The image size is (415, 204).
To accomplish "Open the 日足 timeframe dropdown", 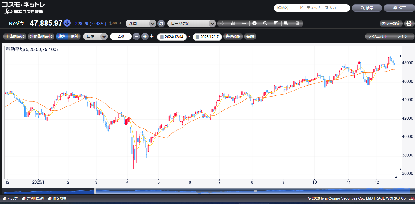I will (x=95, y=36).
